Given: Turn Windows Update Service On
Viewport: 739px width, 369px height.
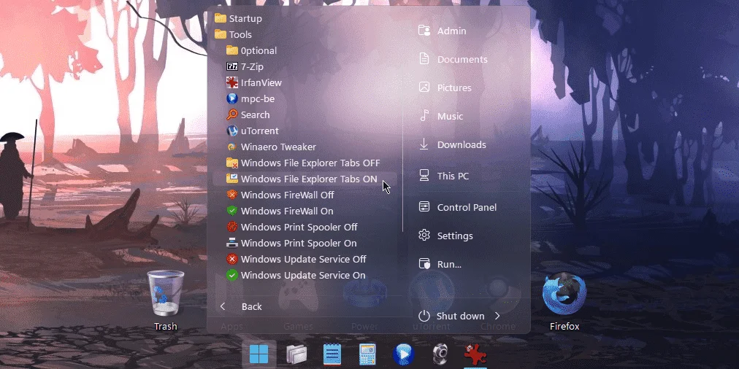Looking at the screenshot, I should pos(296,275).
